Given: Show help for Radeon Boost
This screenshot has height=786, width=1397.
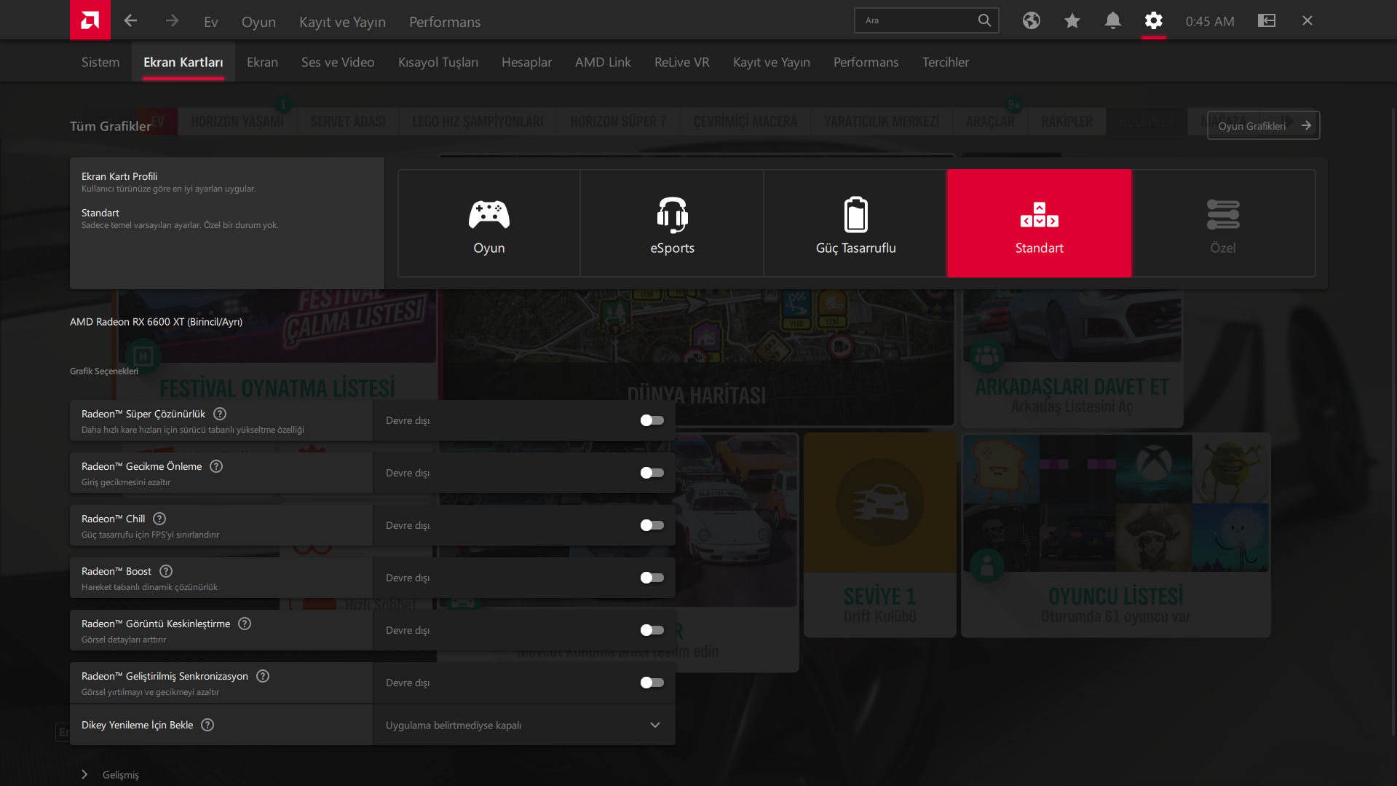Looking at the screenshot, I should coord(166,571).
